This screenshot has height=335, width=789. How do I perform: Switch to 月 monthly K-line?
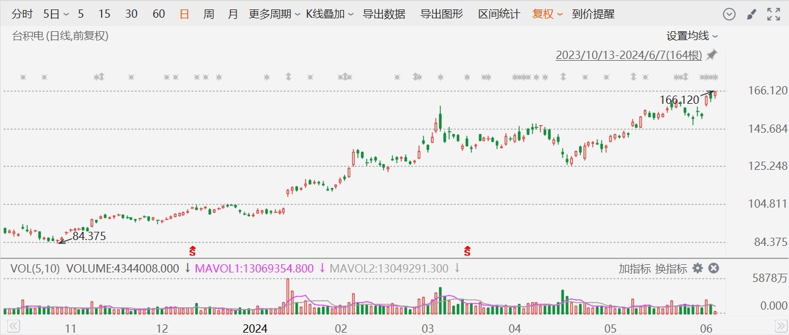(x=233, y=14)
